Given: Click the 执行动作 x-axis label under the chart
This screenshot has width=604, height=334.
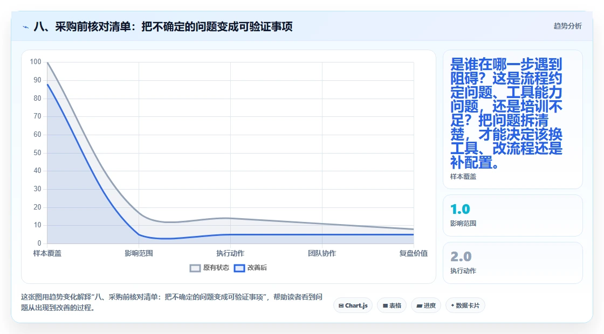Looking at the screenshot, I should click(230, 253).
